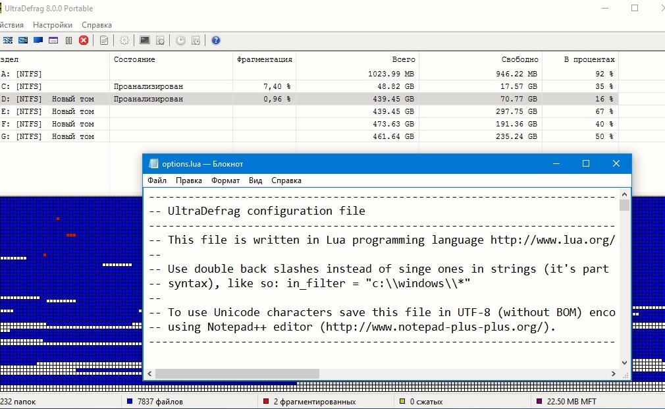Maximize the options.lua Notepad window

coord(586,164)
